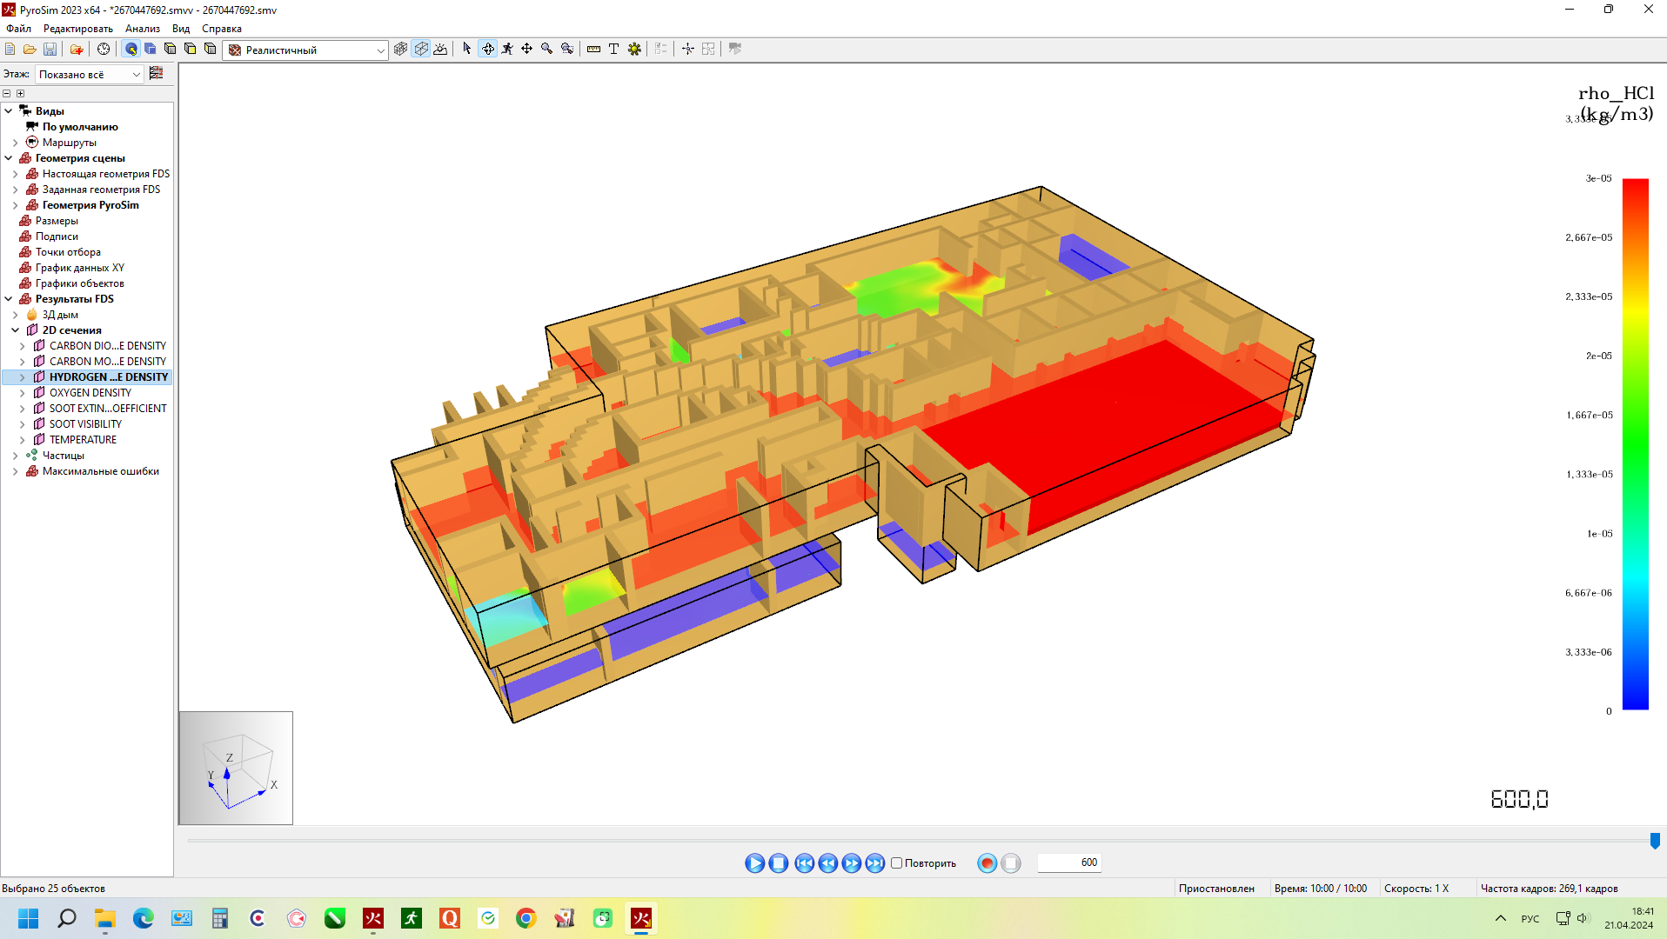1667x939 pixels.
Task: Select OXYGEN DENSITY slice
Action: 90,393
